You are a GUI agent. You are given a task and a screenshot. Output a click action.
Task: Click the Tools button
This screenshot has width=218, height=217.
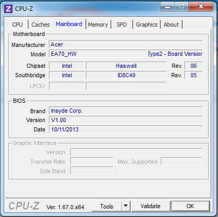(107, 206)
